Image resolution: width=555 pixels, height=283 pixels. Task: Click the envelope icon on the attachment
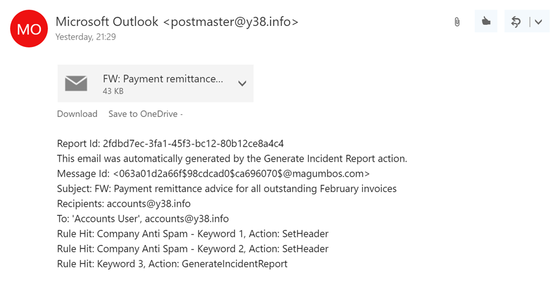[x=76, y=83]
